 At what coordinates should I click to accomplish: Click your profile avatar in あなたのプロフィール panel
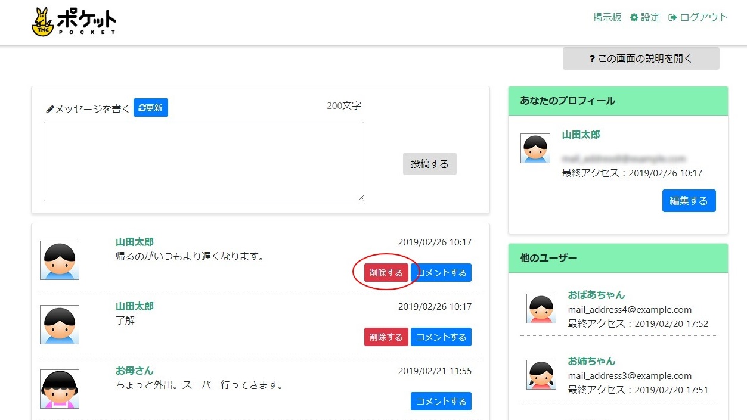[x=535, y=148]
